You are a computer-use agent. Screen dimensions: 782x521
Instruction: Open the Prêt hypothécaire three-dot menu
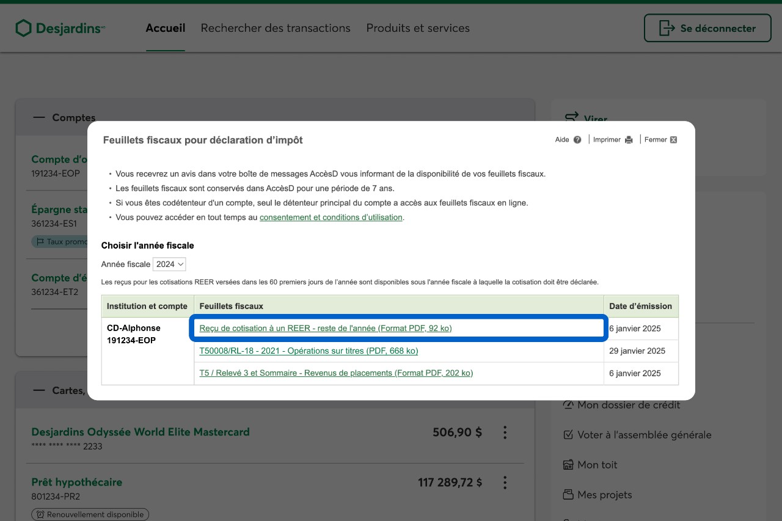(x=505, y=483)
